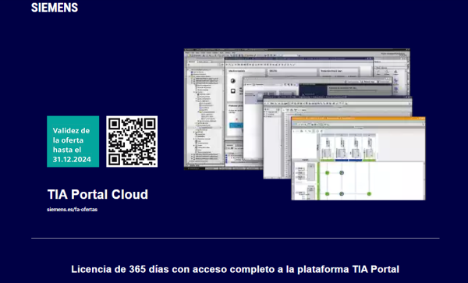The height and width of the screenshot is (283, 468).
Task: Click the orange title bar of the front window
Action: [x=358, y=119]
